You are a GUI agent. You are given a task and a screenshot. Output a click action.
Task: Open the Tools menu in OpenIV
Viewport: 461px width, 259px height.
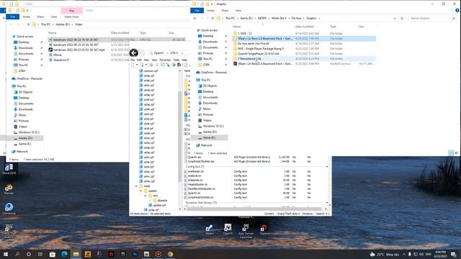(x=176, y=60)
